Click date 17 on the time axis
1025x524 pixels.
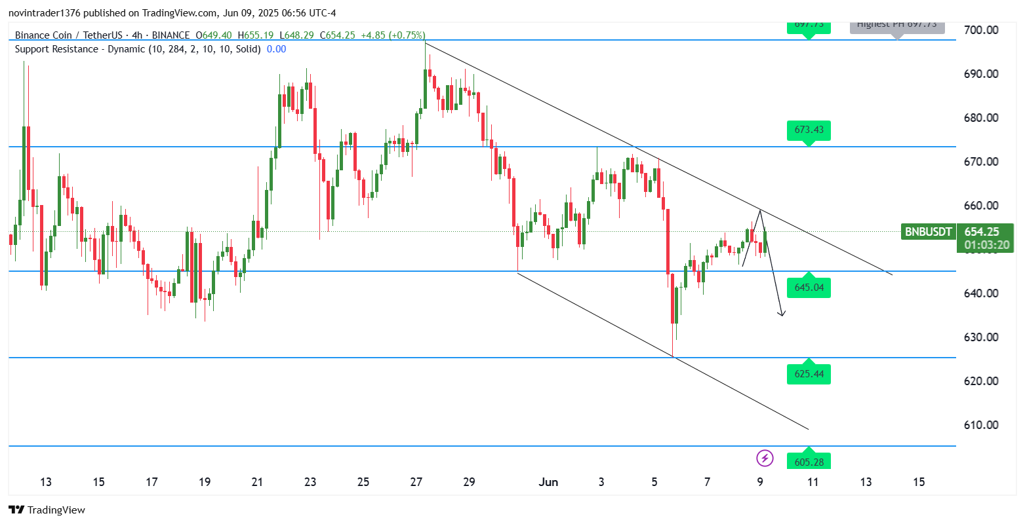[x=151, y=482]
